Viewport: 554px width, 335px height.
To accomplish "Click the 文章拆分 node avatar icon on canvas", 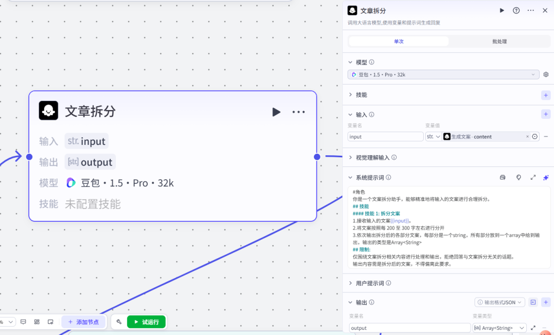I will point(48,111).
